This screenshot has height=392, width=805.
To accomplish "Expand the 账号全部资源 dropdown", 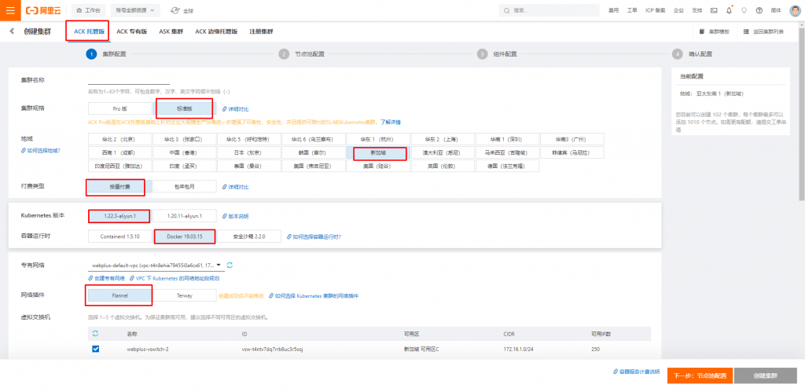I will (135, 10).
